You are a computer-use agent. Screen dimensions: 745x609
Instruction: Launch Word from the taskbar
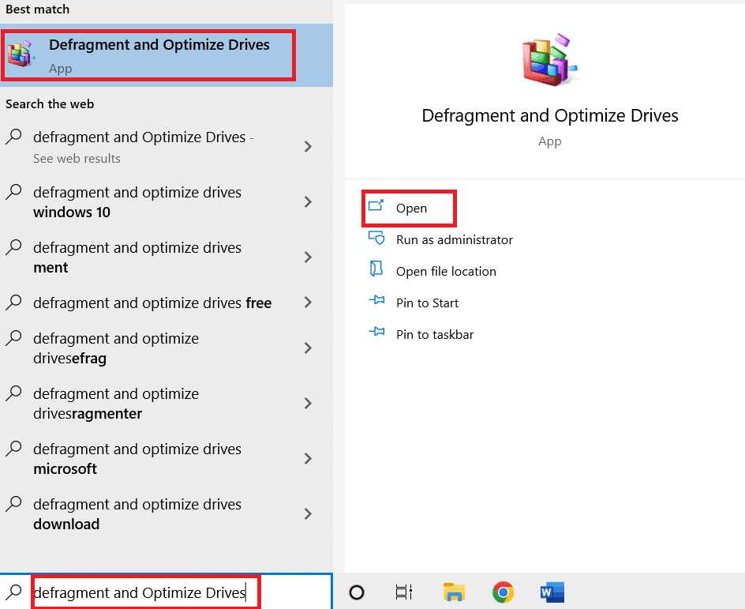coord(552,592)
